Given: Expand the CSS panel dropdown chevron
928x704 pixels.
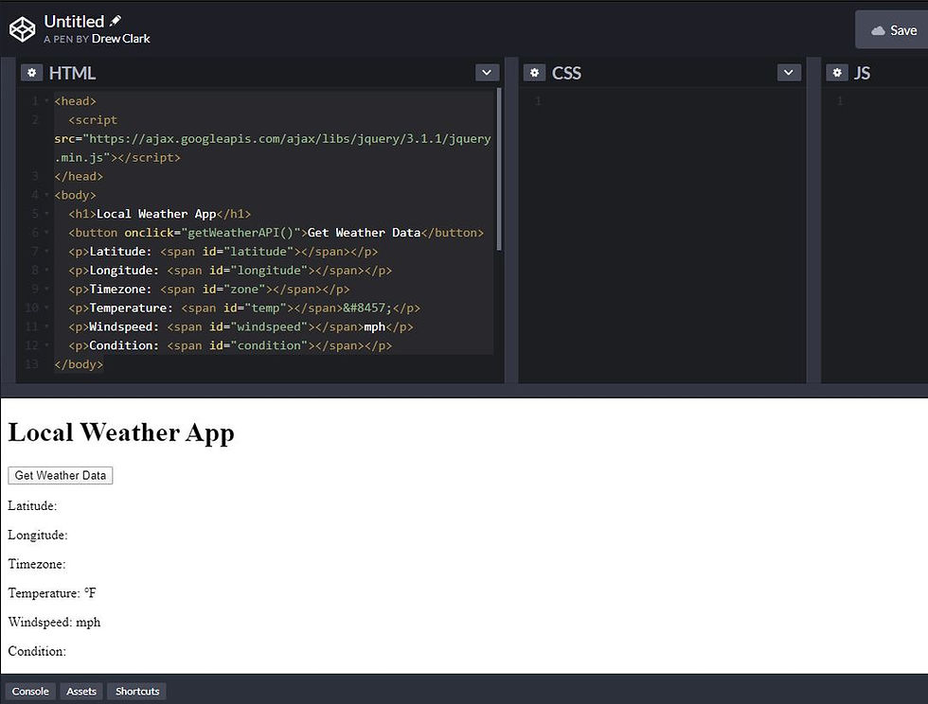Looking at the screenshot, I should [789, 73].
